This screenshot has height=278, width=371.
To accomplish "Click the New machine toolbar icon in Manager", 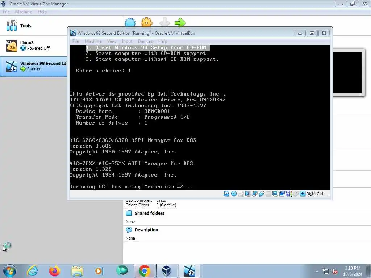I will point(130,22).
